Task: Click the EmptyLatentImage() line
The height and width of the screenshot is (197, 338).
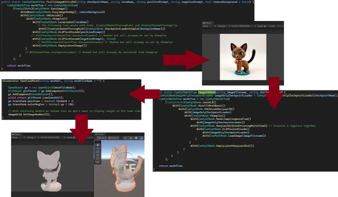Action: click(60, 46)
